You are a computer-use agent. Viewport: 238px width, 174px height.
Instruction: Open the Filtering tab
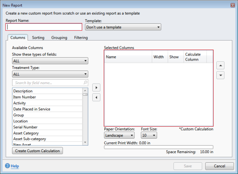click(x=81, y=38)
